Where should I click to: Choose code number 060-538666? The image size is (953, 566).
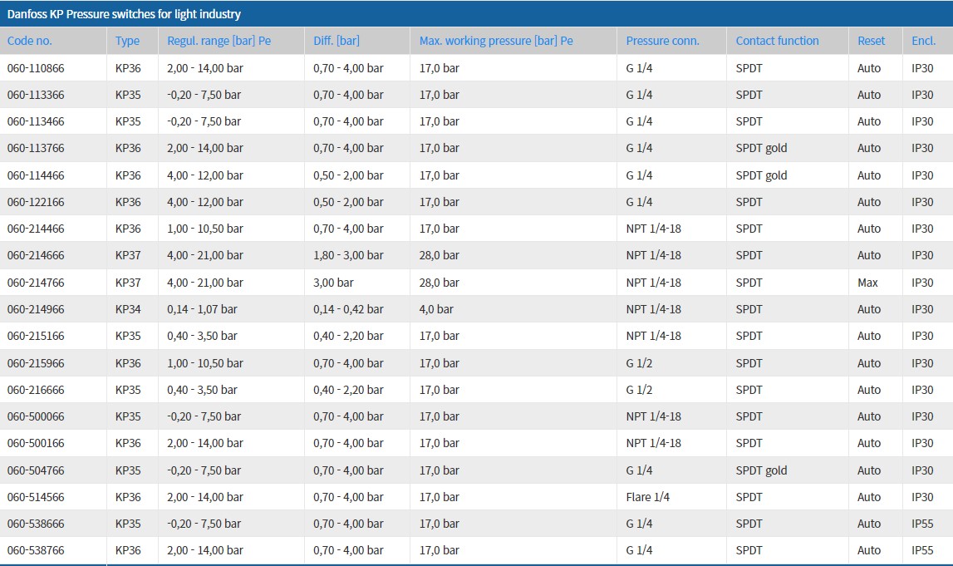click(x=36, y=524)
